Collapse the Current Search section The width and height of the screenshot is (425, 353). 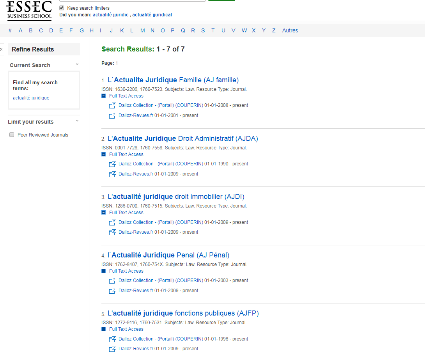tap(77, 64)
